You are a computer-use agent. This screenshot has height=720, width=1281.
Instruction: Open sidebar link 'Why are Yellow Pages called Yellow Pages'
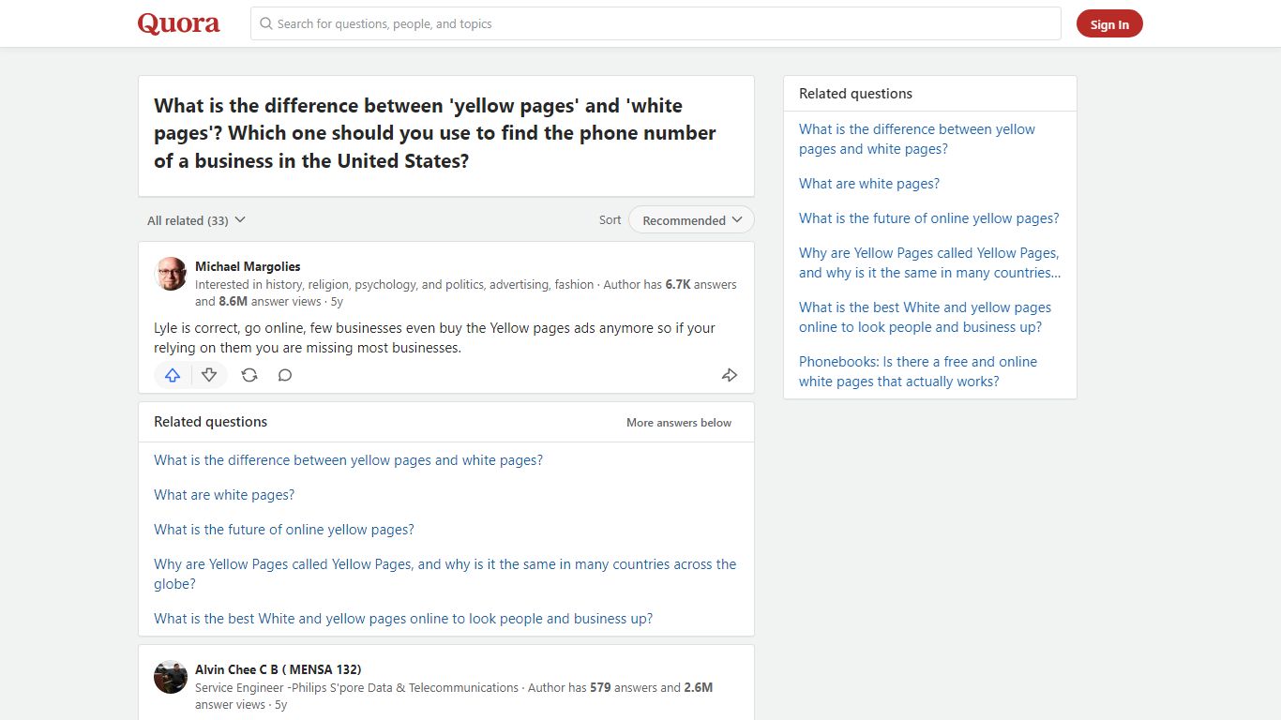pyautogui.click(x=930, y=262)
